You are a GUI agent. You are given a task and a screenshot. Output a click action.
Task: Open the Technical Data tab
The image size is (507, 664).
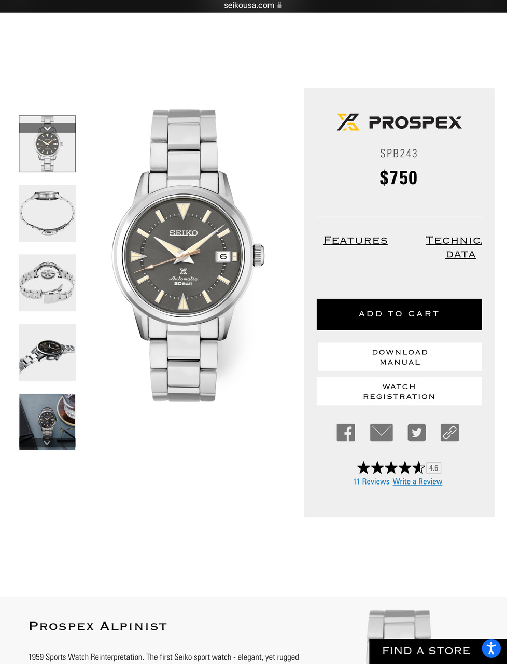click(x=454, y=247)
